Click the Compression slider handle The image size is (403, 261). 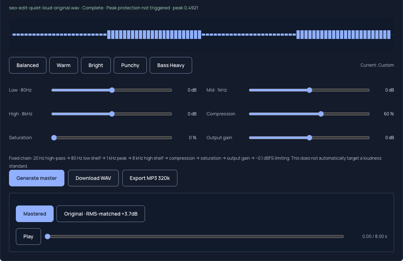coord(321,114)
